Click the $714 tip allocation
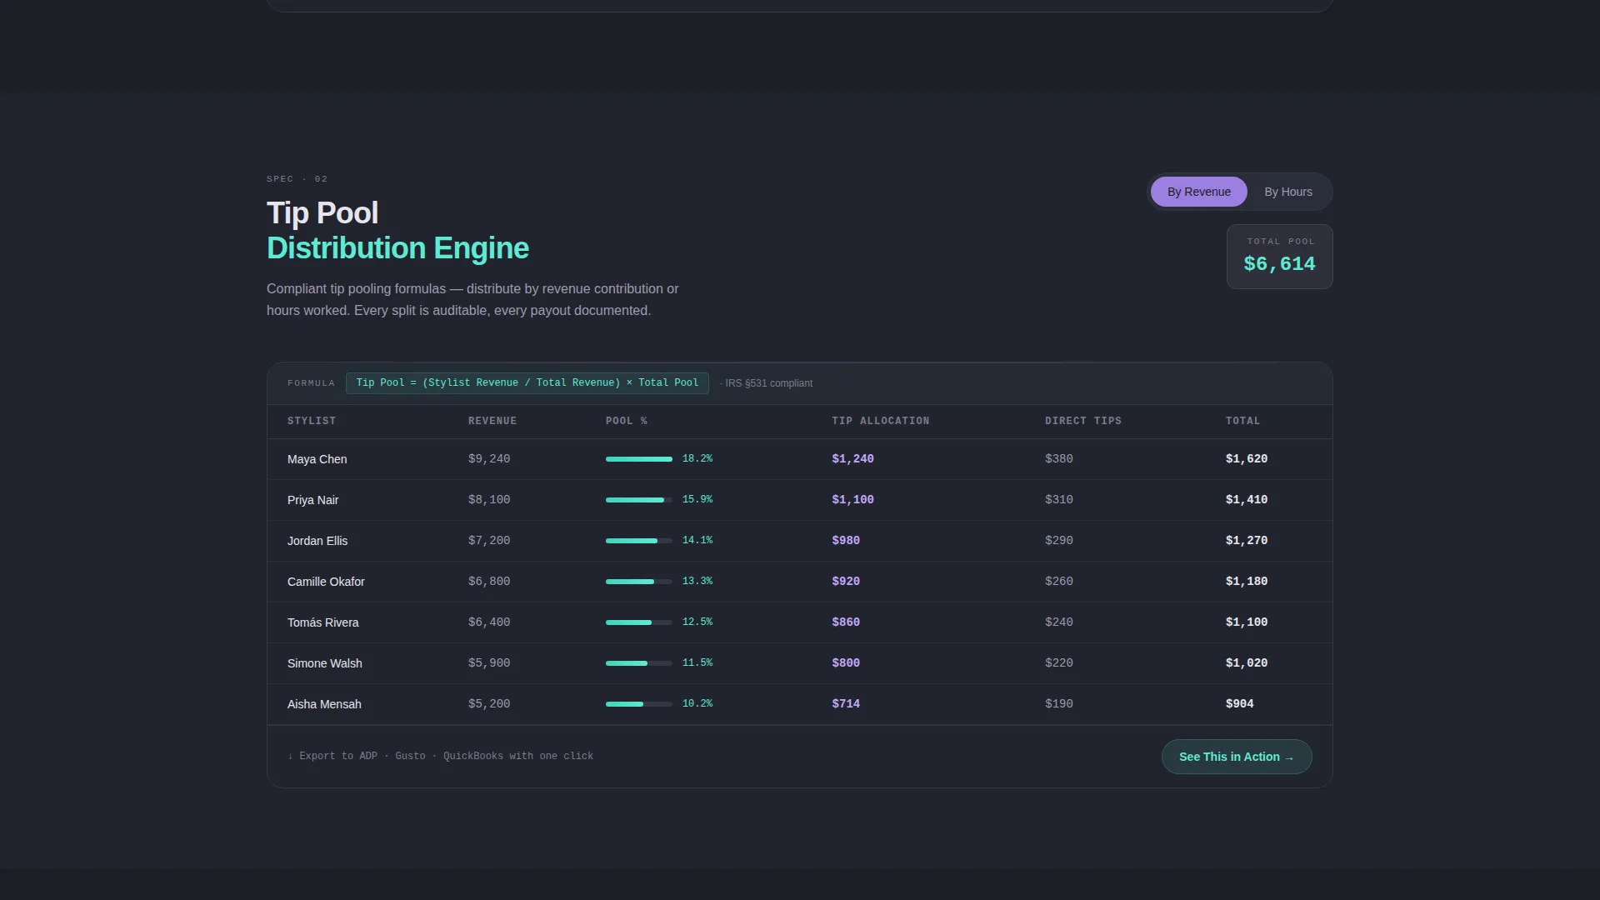The image size is (1600, 900). (x=846, y=704)
